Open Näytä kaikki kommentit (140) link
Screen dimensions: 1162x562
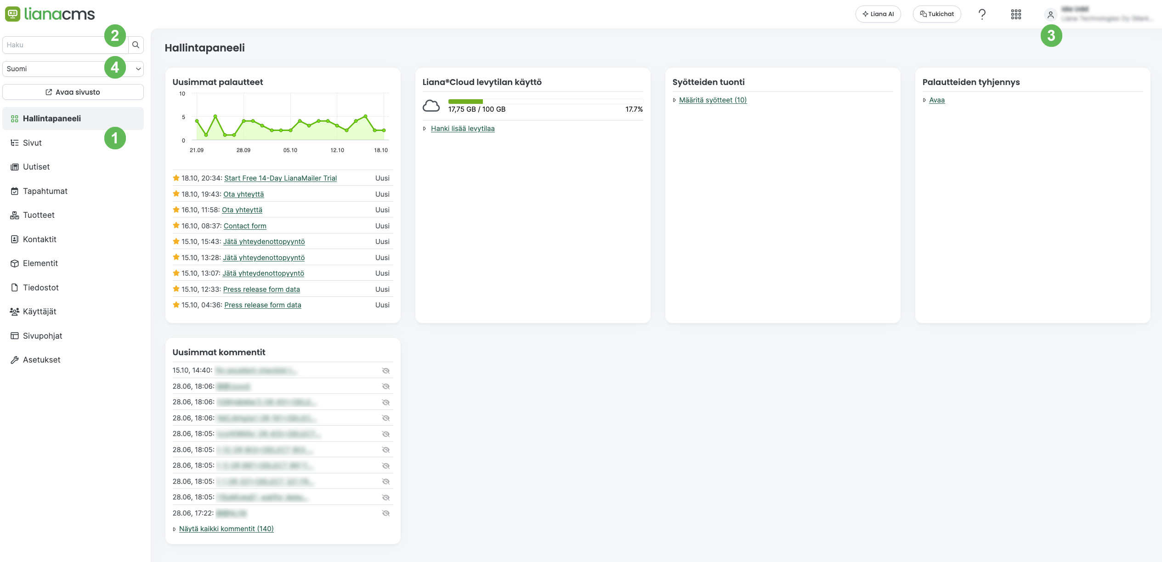pos(226,529)
